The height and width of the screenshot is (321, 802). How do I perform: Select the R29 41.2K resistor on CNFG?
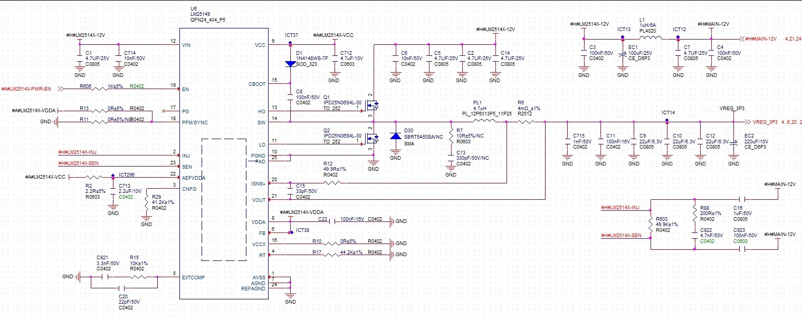pyautogui.click(x=147, y=202)
